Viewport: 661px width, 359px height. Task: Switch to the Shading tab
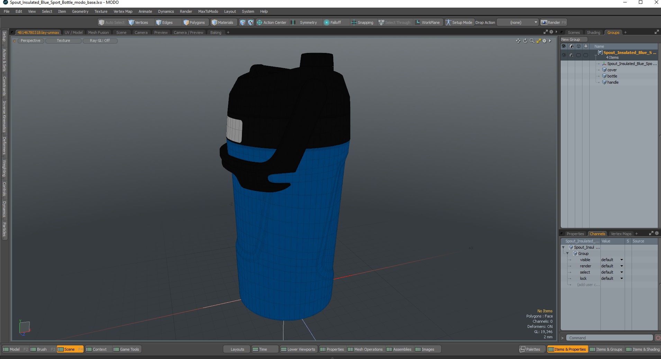tap(594, 33)
